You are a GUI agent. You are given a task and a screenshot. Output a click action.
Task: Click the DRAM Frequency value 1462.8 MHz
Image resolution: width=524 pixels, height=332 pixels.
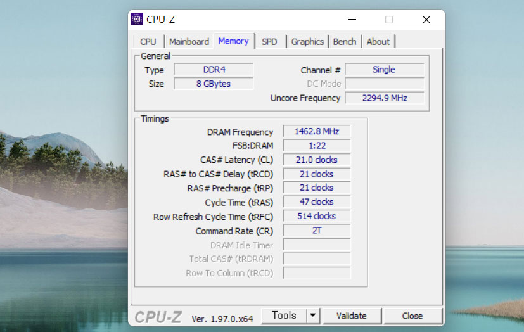click(317, 131)
